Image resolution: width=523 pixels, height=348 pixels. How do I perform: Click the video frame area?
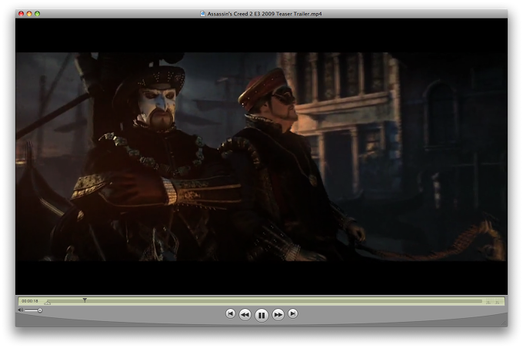[x=261, y=157]
